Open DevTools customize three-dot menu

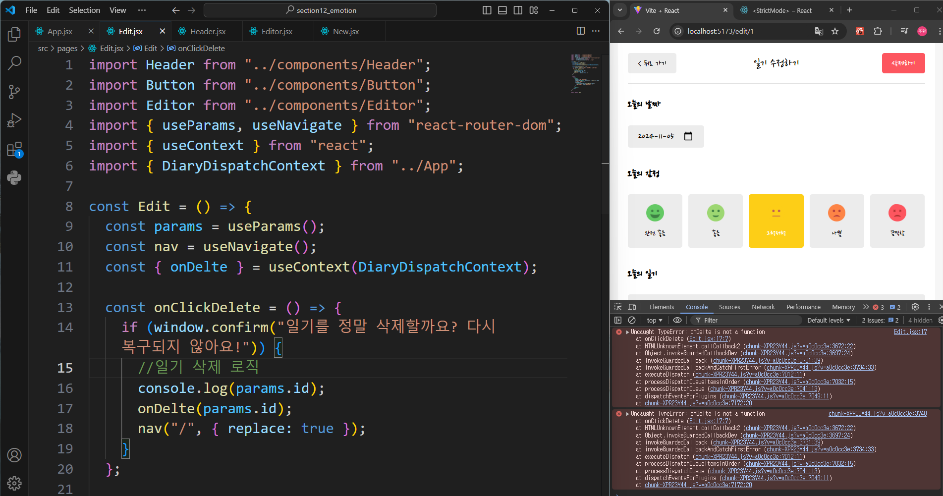point(929,307)
